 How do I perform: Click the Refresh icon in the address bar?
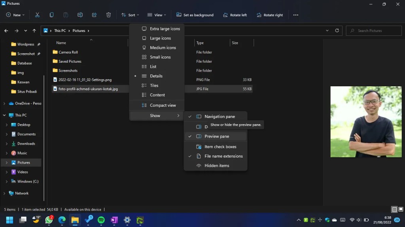(x=337, y=30)
